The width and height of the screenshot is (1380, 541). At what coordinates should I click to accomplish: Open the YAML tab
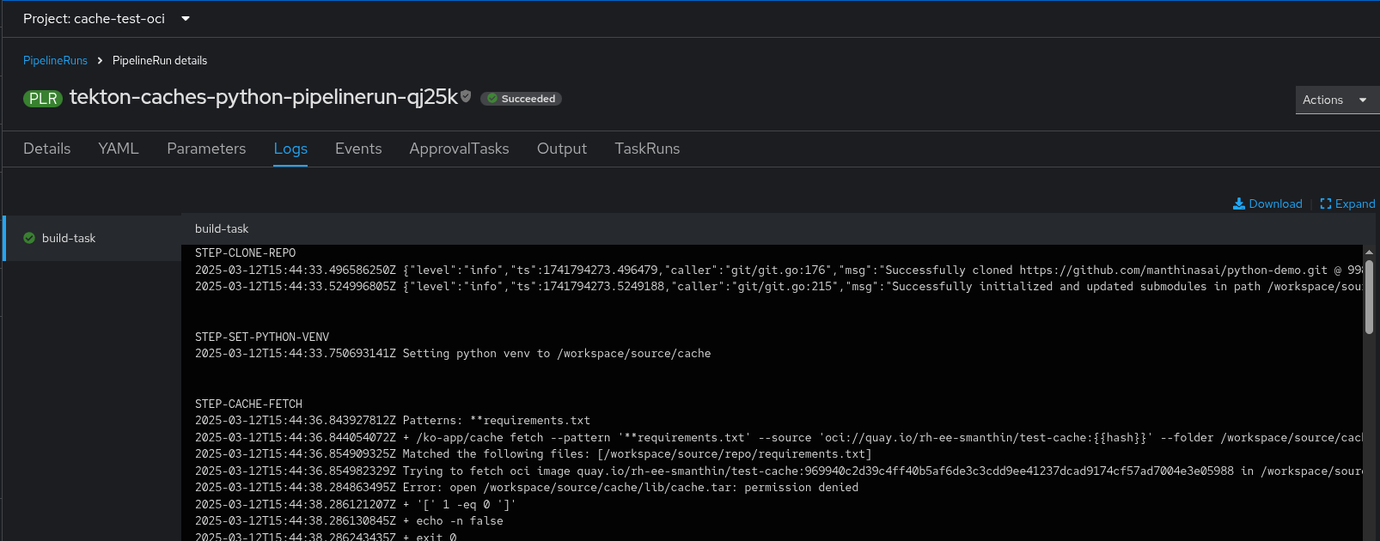119,149
